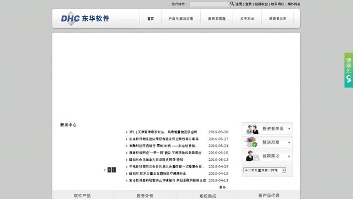Expand the 子公司及重点部门网络 dropdown
353x199 pixels.
pyautogui.click(x=265, y=170)
